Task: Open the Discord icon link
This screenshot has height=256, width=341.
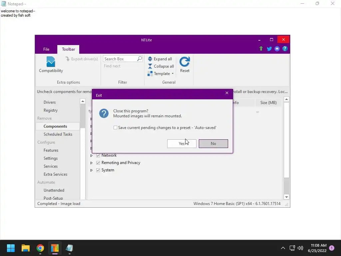Action: click(277, 49)
